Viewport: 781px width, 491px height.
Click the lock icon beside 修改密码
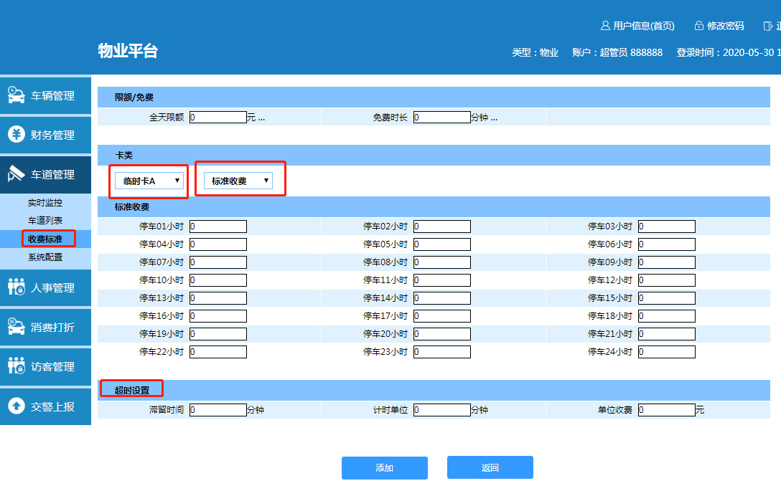coord(698,26)
